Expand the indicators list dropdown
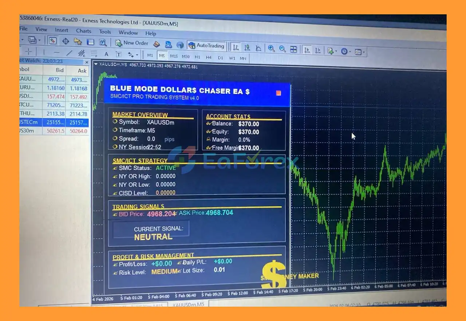 tap(331, 51)
